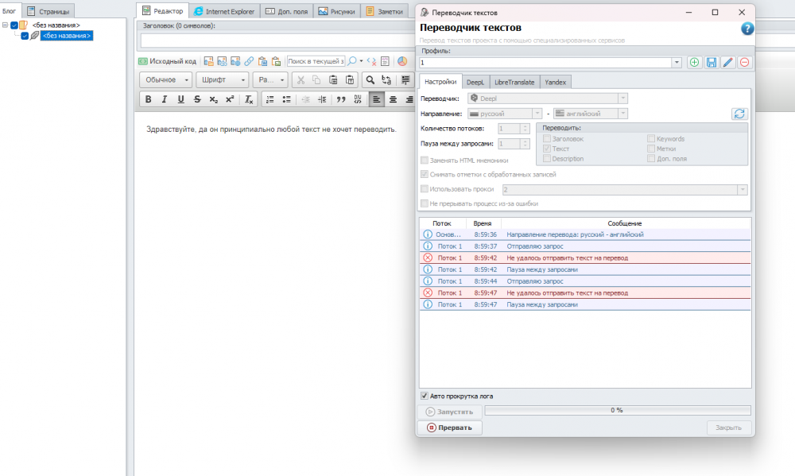Delete the profile with the red minus icon
This screenshot has height=476, width=795.
[x=744, y=62]
